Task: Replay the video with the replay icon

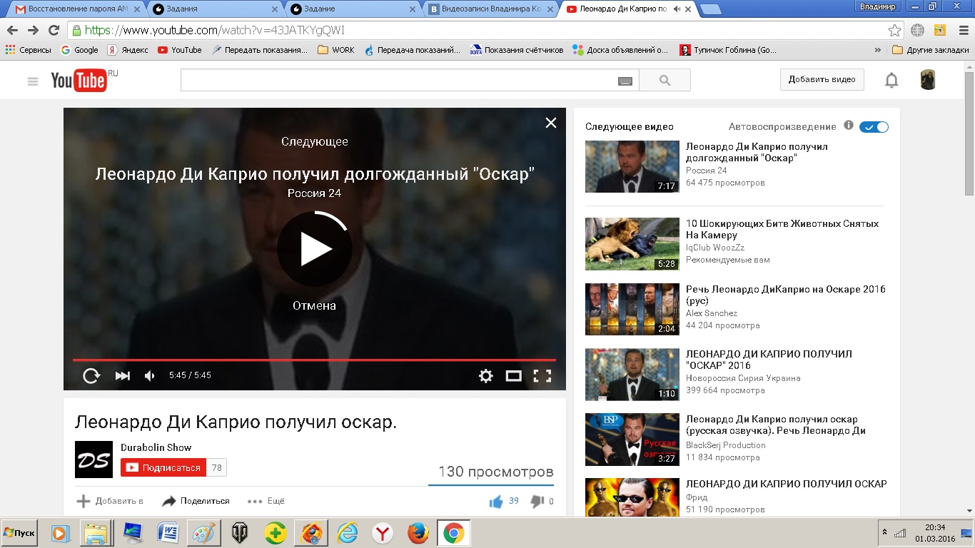Action: (x=91, y=375)
